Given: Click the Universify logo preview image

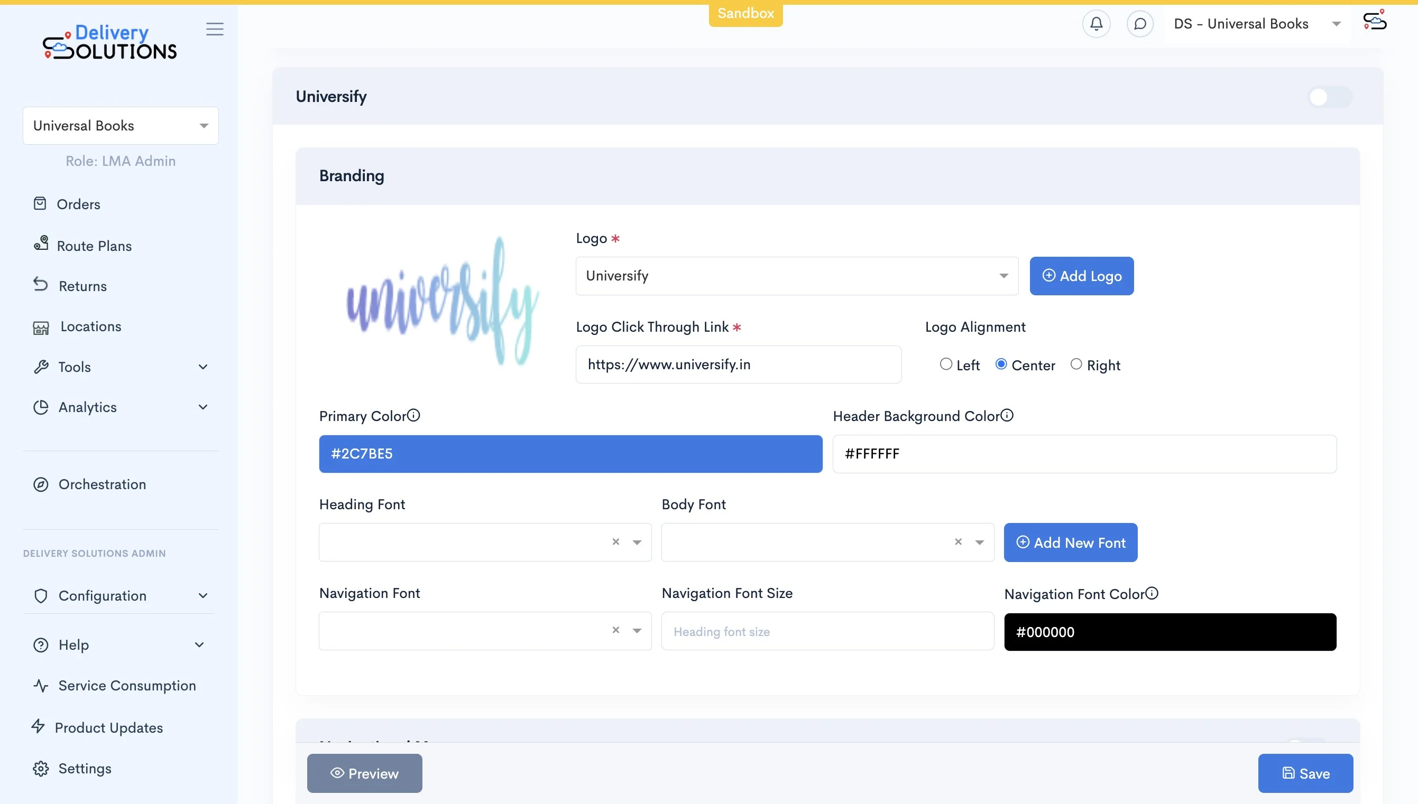Looking at the screenshot, I should point(442,302).
